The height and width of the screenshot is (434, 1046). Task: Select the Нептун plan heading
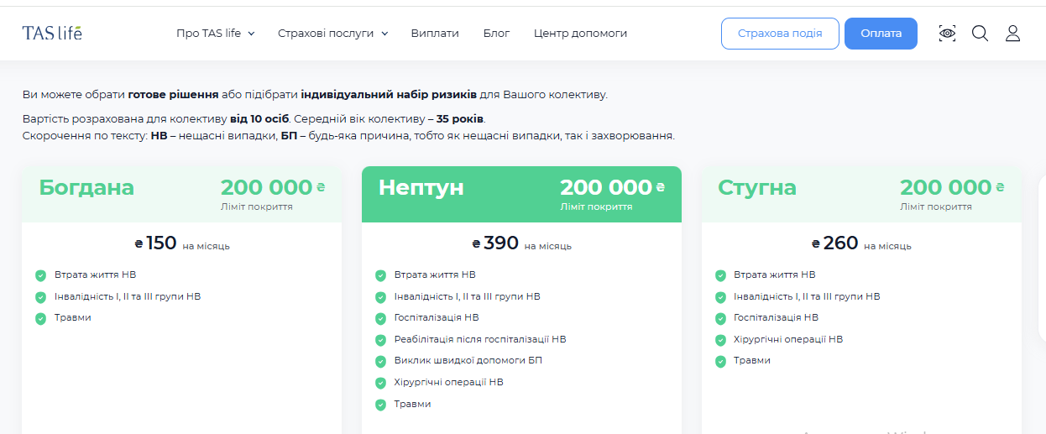pyautogui.click(x=421, y=187)
